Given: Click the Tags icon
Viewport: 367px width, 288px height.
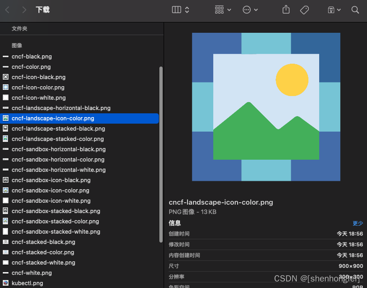Looking at the screenshot, I should (x=304, y=10).
